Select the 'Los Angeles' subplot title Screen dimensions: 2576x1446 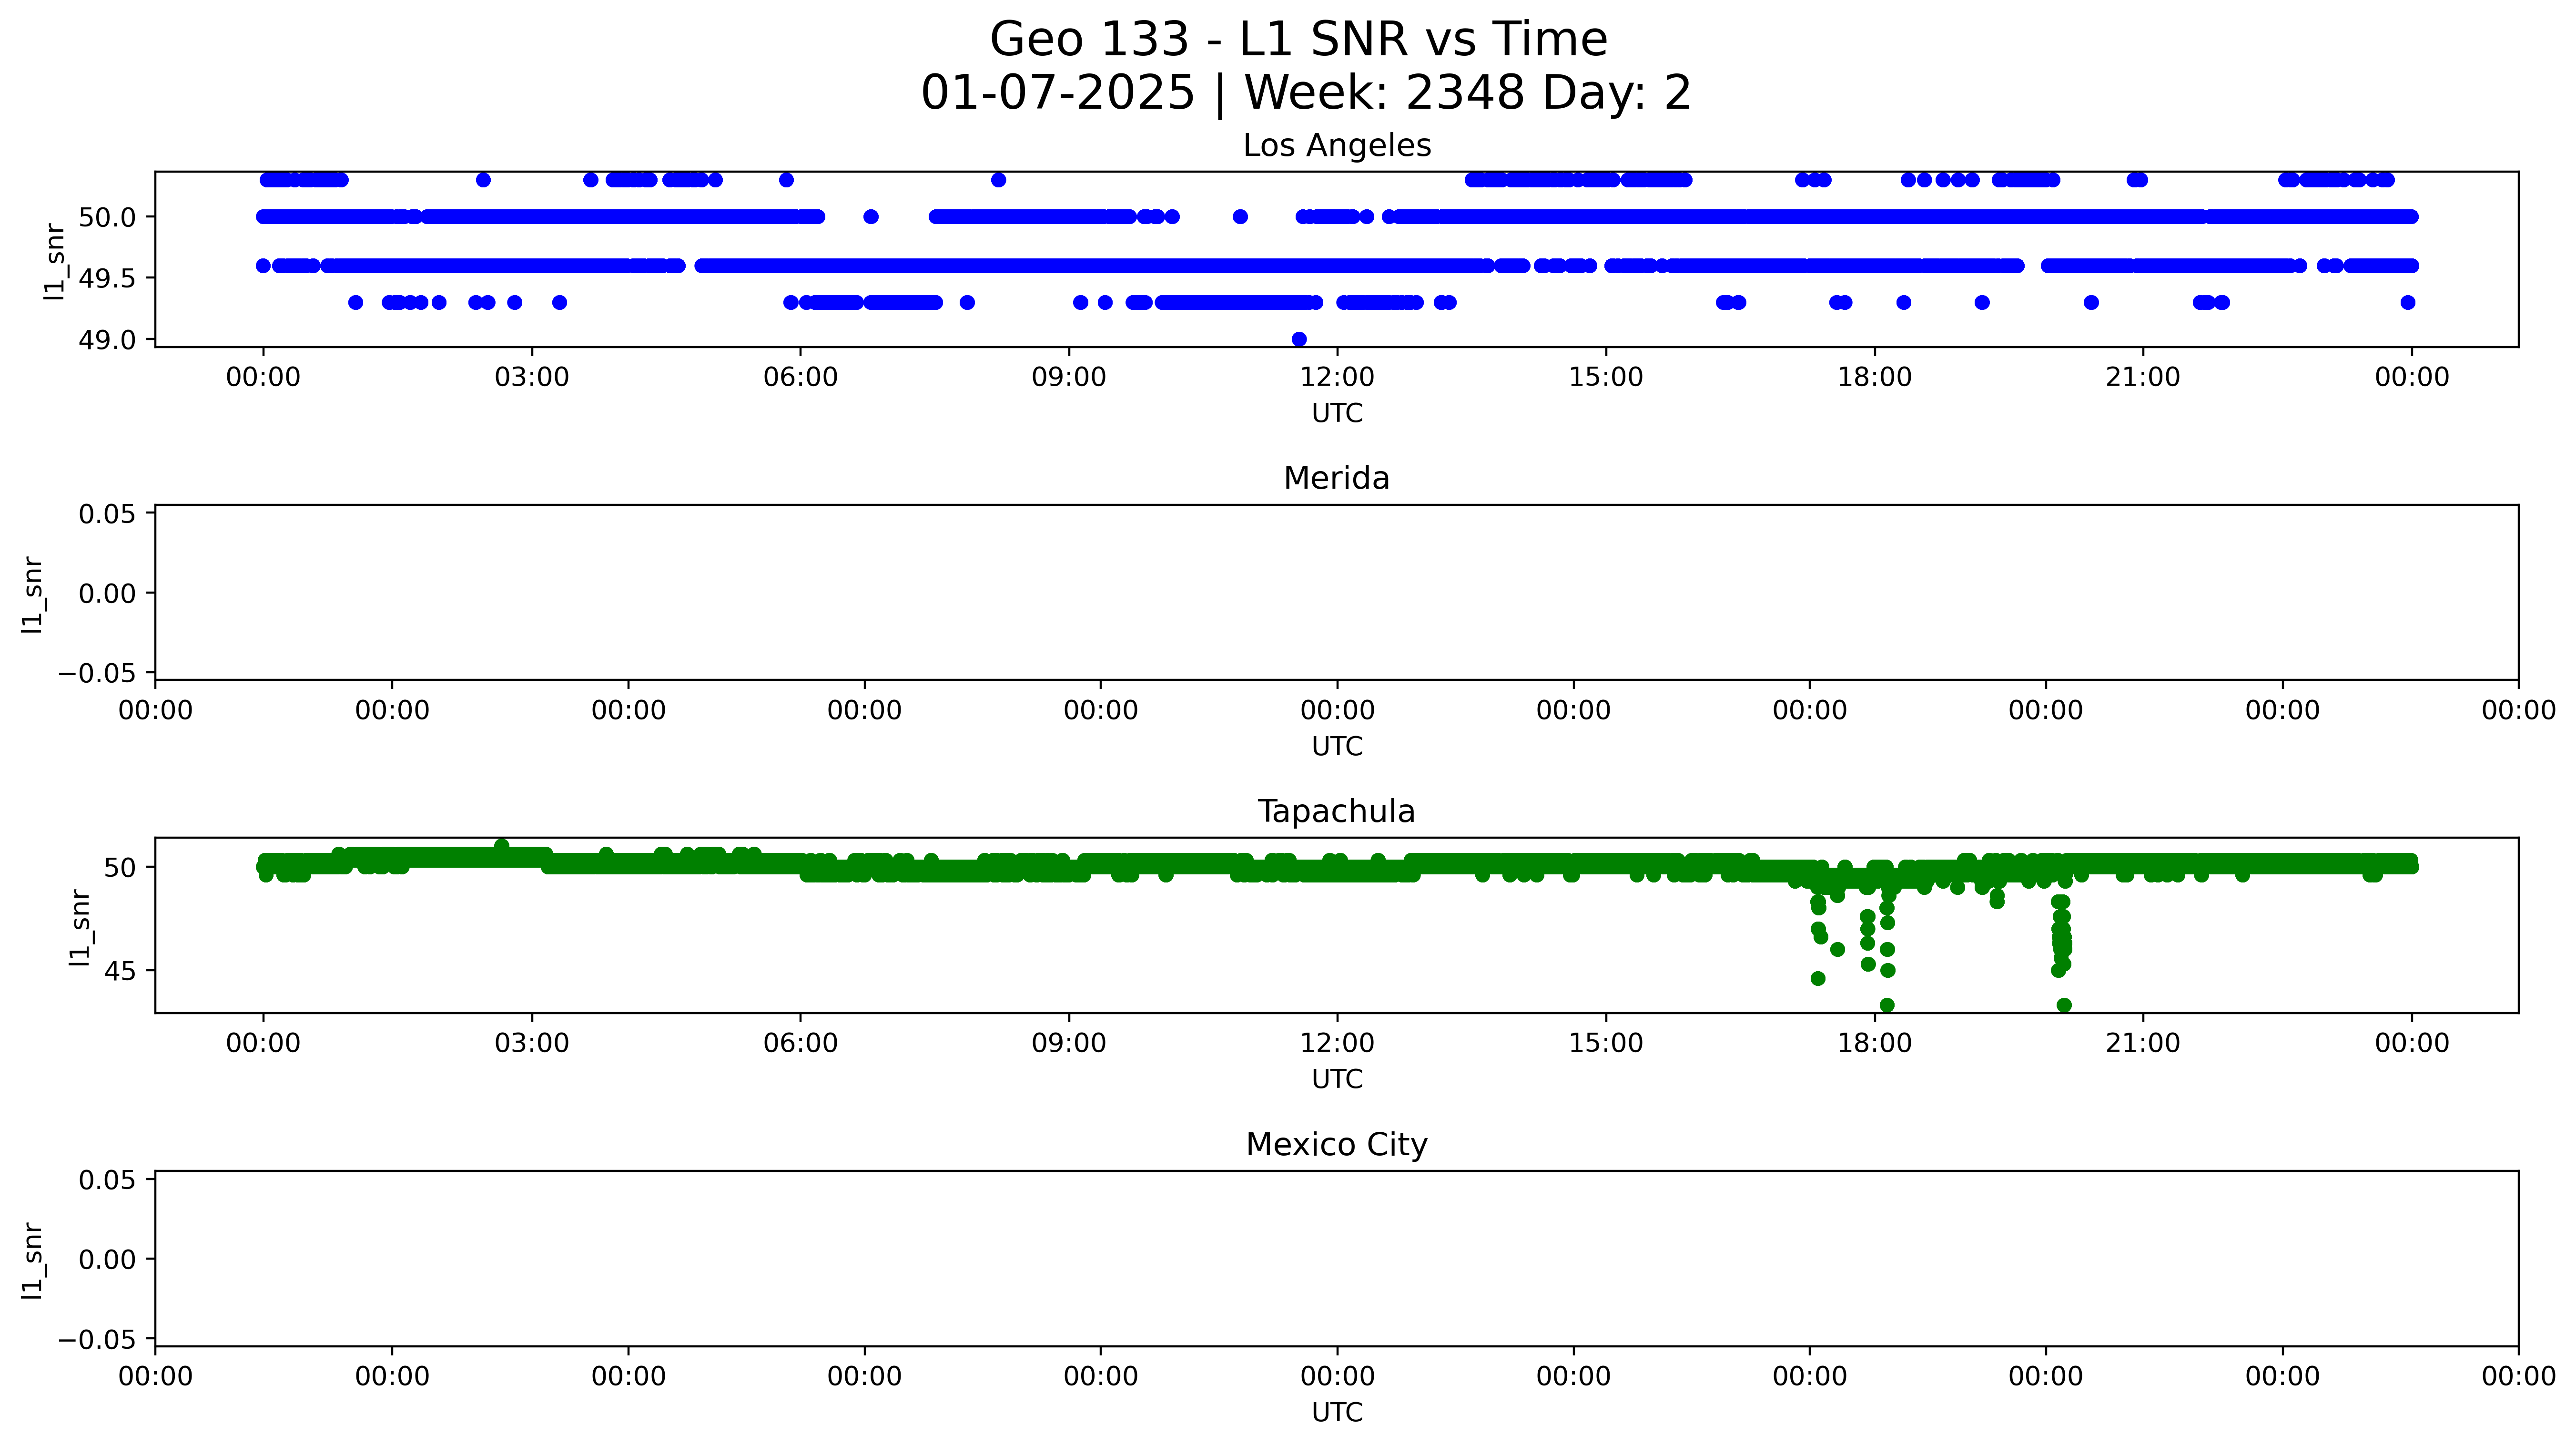1336,146
